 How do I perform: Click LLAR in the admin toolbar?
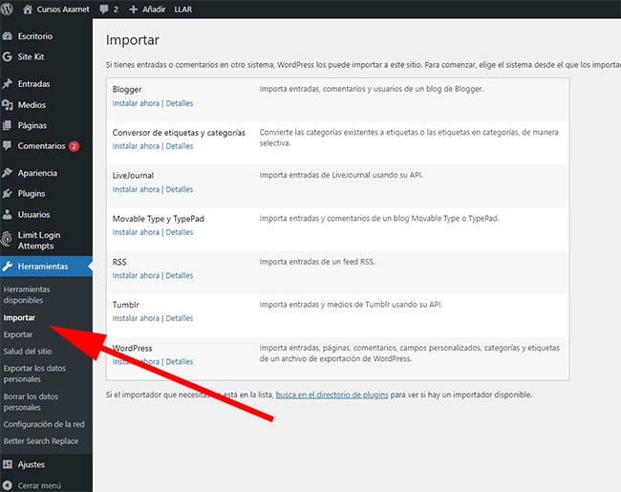(184, 8)
